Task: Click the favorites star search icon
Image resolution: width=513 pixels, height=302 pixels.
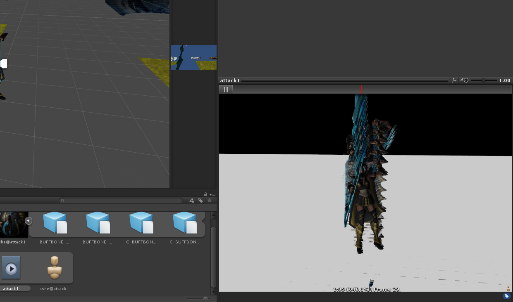Action: tap(210, 201)
